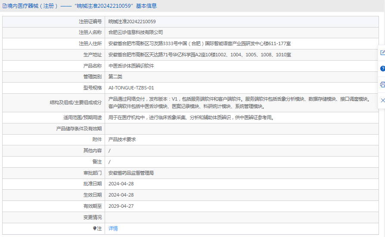Click the intended use text 用于在医疗机构中
This screenshot has width=385, height=237.
pos(191,117)
